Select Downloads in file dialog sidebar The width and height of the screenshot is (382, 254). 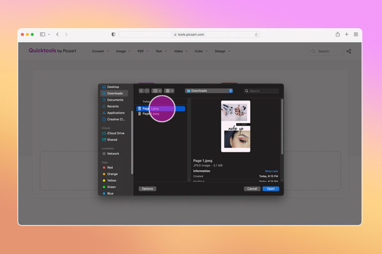point(114,93)
